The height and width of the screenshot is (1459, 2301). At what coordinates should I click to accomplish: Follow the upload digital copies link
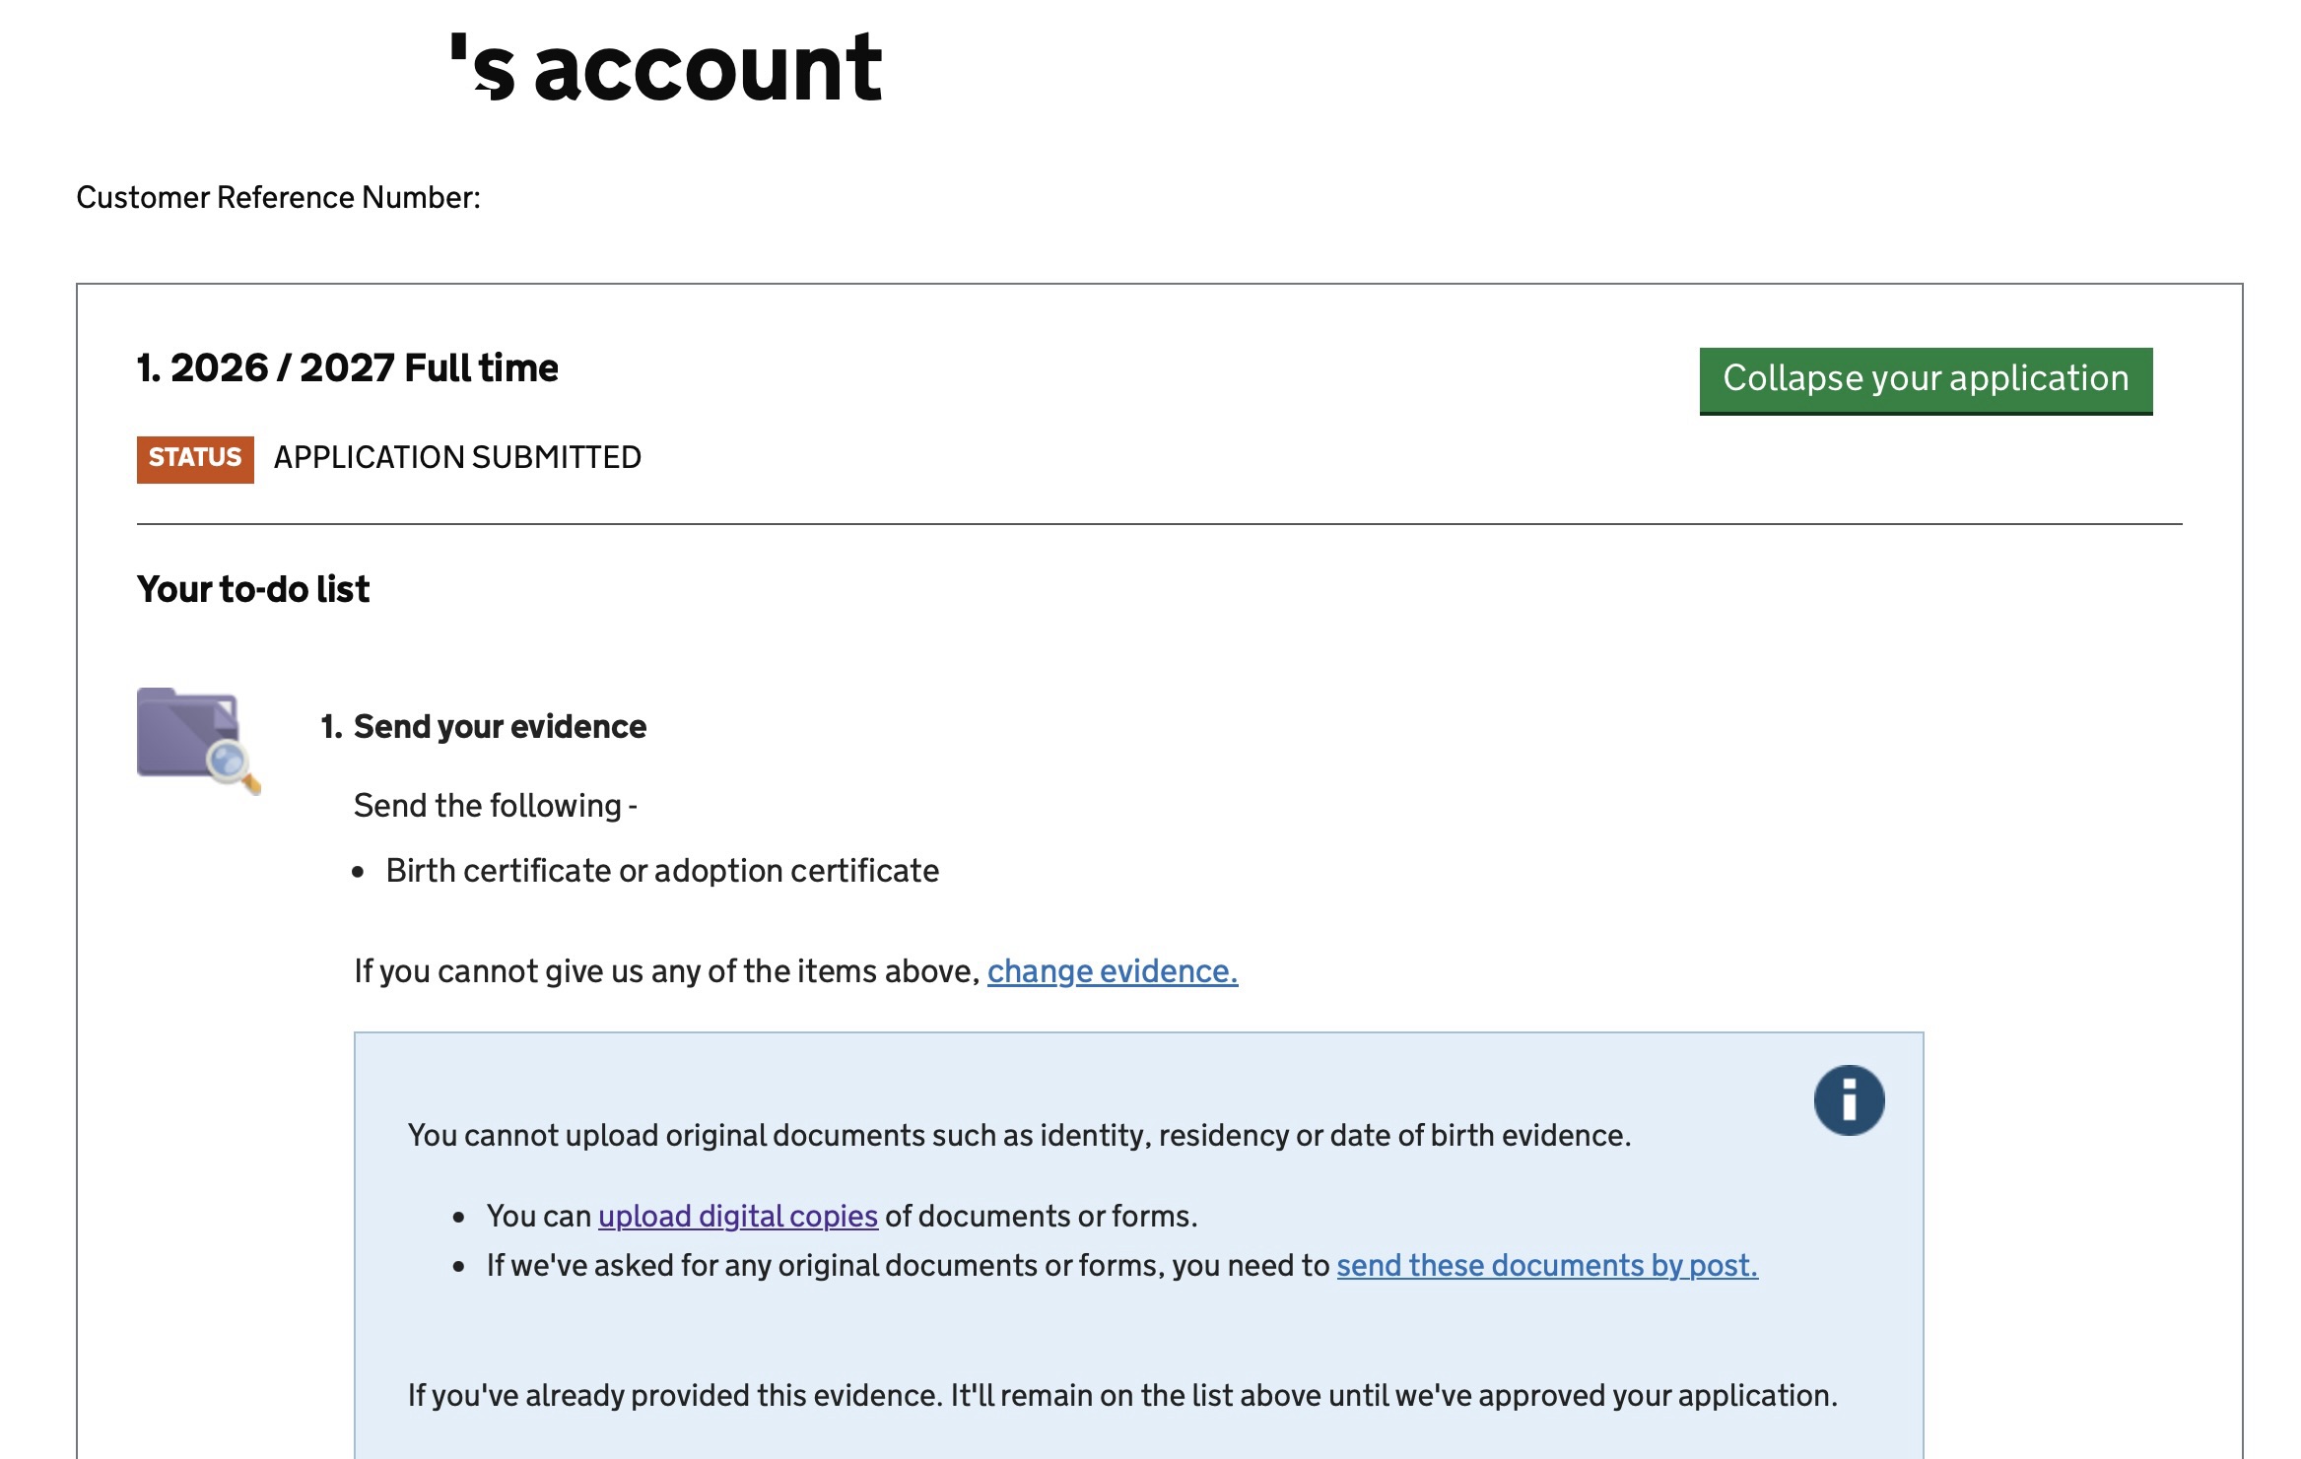pos(738,1216)
